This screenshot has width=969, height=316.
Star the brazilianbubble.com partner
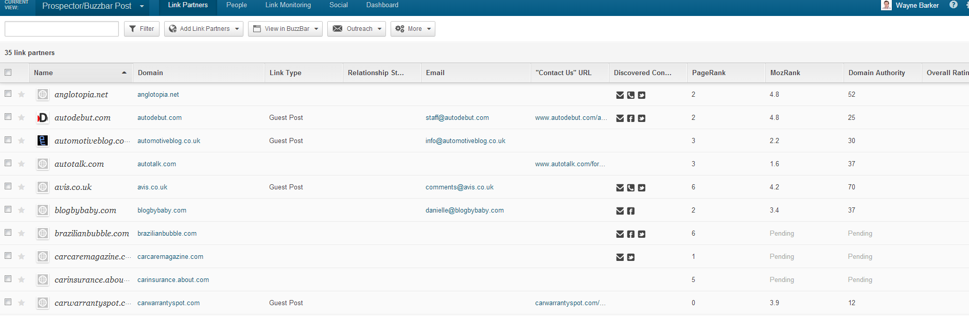(22, 233)
